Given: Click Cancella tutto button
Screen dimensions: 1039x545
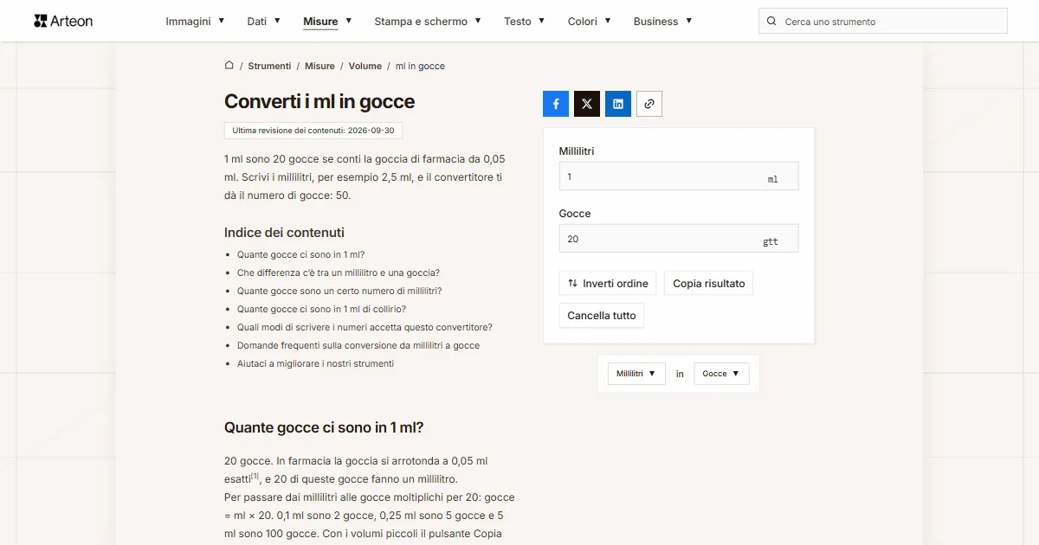Looking at the screenshot, I should [602, 316].
